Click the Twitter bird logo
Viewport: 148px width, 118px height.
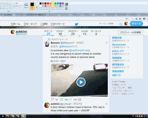pyautogui.click(x=76, y=24)
